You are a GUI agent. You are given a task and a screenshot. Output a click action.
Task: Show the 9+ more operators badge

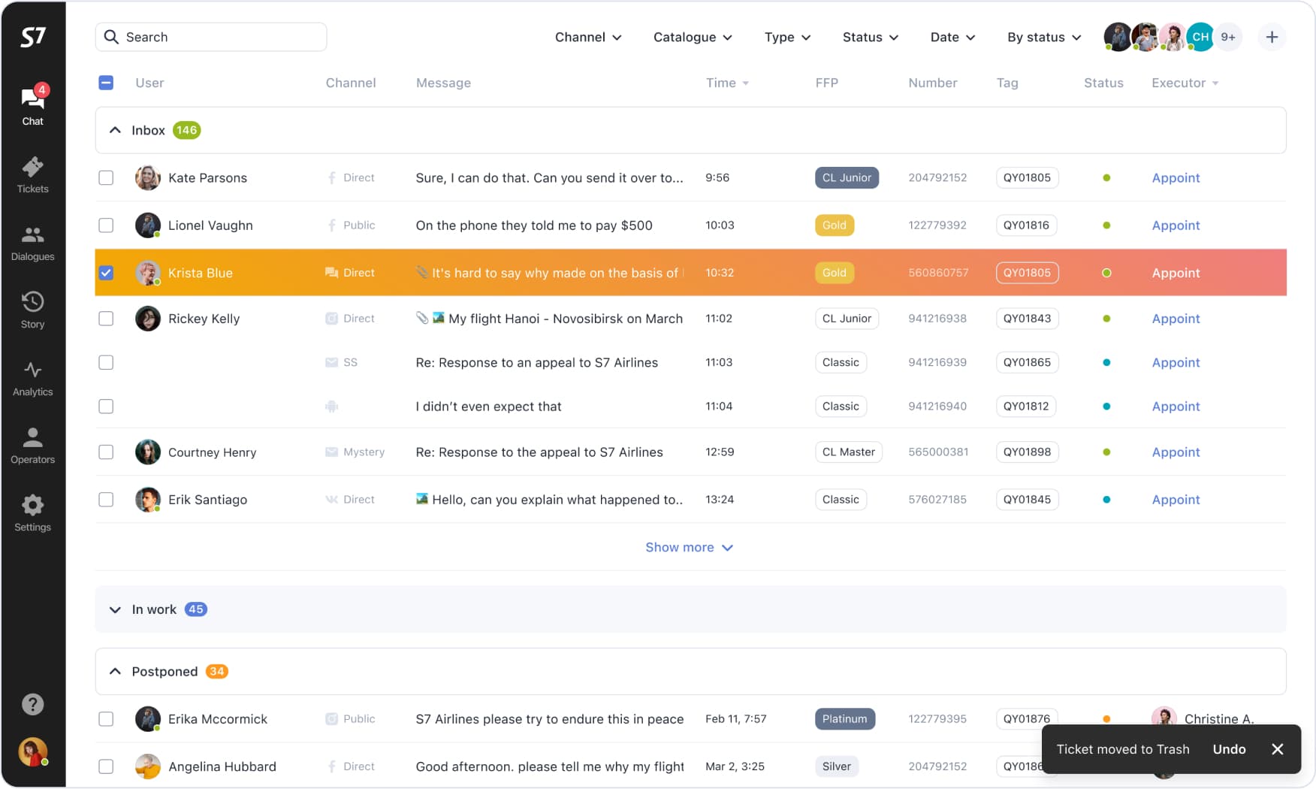[x=1228, y=37]
